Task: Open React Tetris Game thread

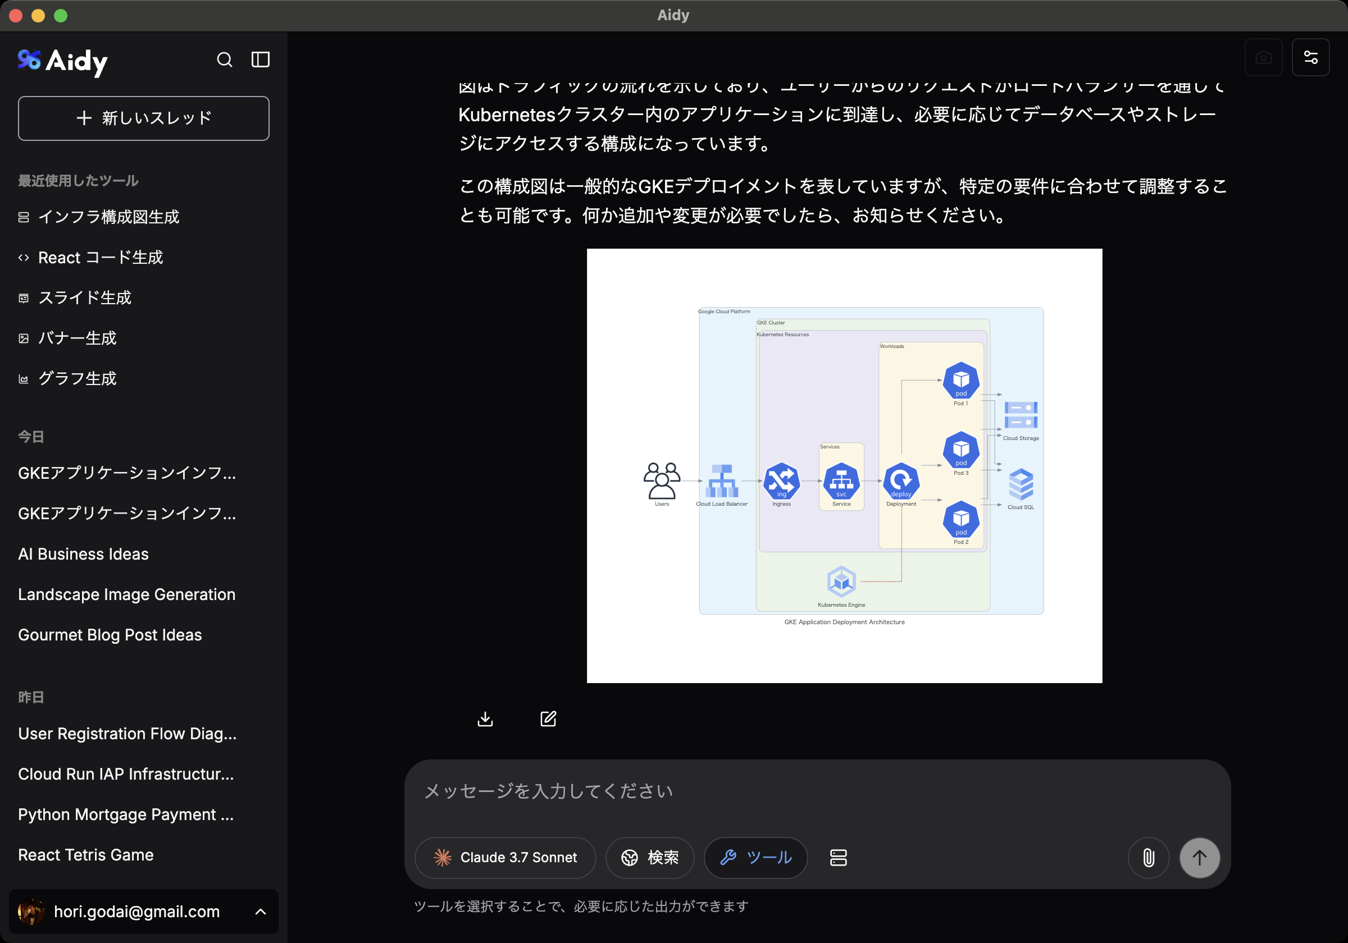Action: point(86,855)
